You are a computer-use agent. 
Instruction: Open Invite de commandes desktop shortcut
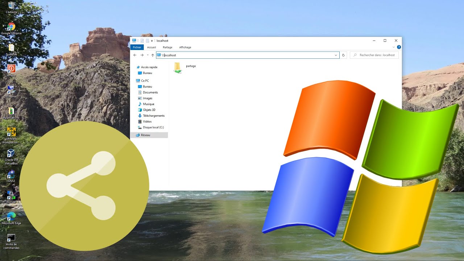[11, 241]
